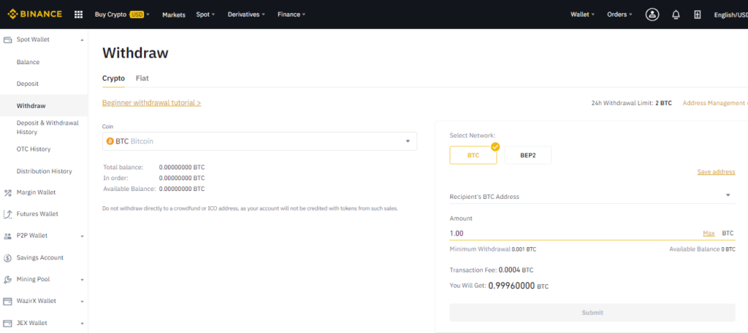Go to Markets in the top menu
Screen dimensions: 748x333
[174, 15]
